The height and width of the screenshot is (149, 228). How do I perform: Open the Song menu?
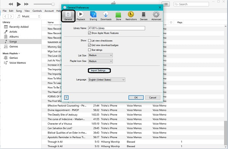click(19, 11)
